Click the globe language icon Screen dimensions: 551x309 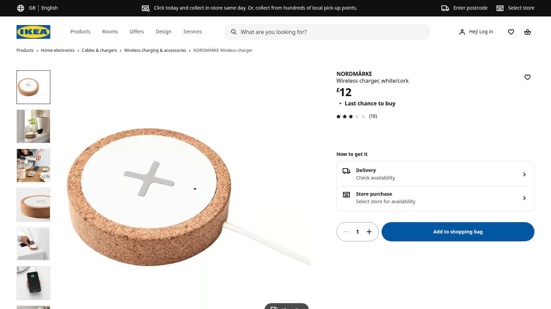coord(21,8)
